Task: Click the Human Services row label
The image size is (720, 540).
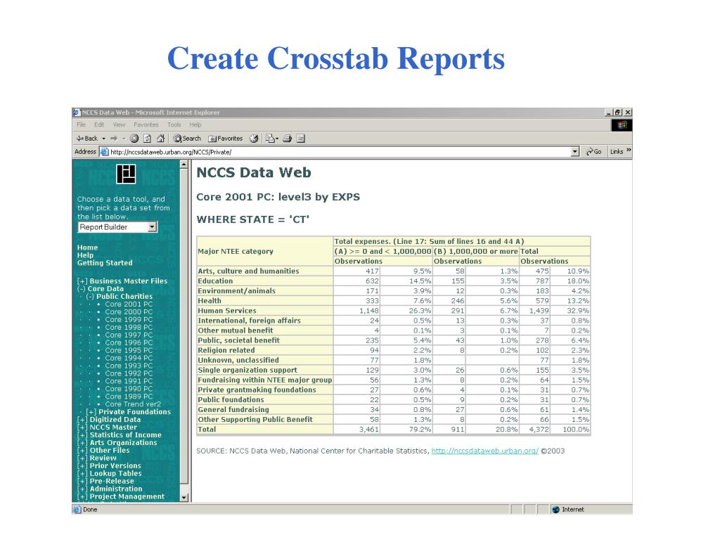Action: click(227, 311)
